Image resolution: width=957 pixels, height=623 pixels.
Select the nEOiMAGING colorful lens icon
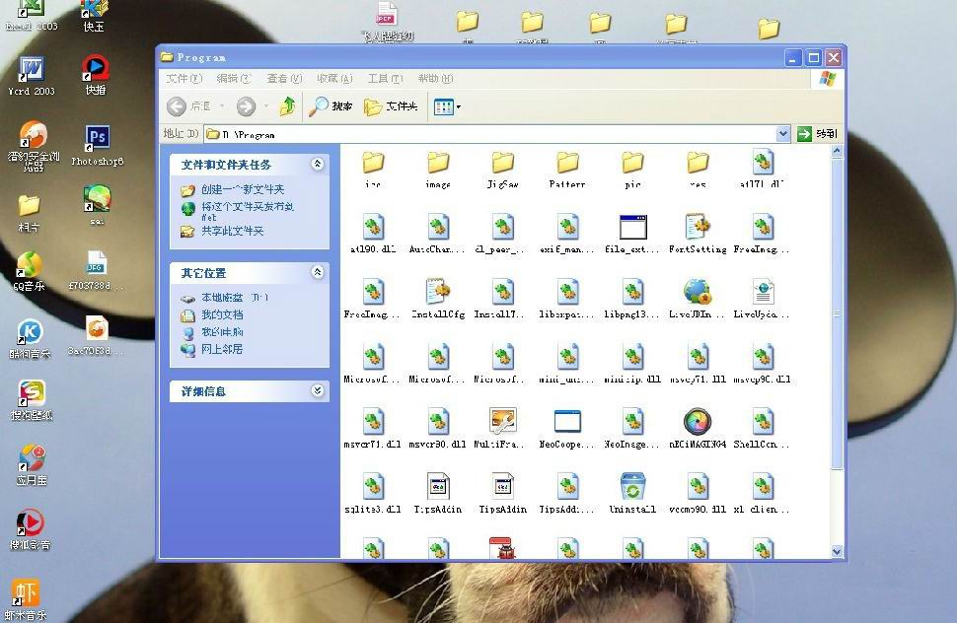[698, 422]
